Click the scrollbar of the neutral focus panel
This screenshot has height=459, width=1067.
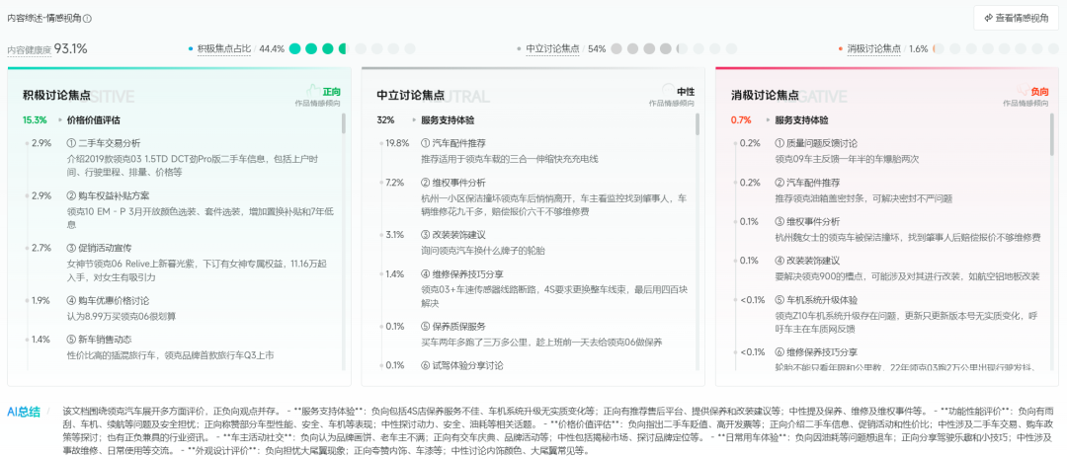click(698, 123)
